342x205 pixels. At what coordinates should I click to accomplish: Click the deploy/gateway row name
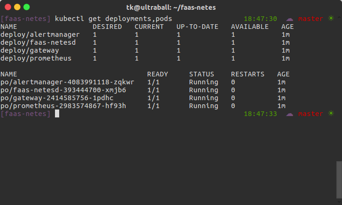pos(30,51)
